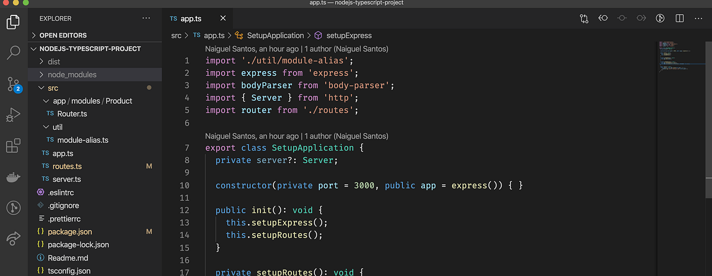Open Source Control view with 2 changes
712x276 pixels.
point(14,84)
